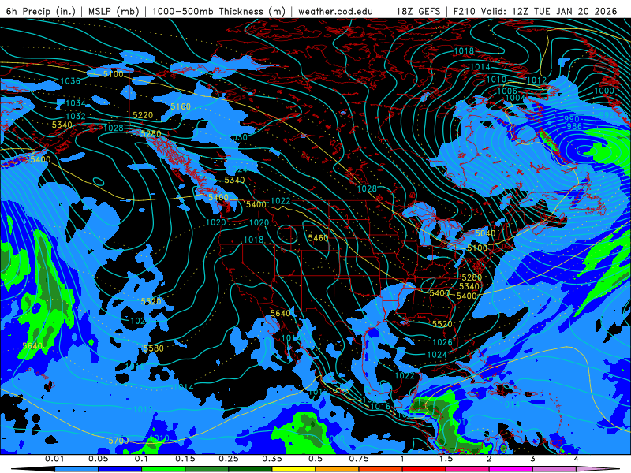Click the light blue legend swatch after 0.01

pos(77,469)
